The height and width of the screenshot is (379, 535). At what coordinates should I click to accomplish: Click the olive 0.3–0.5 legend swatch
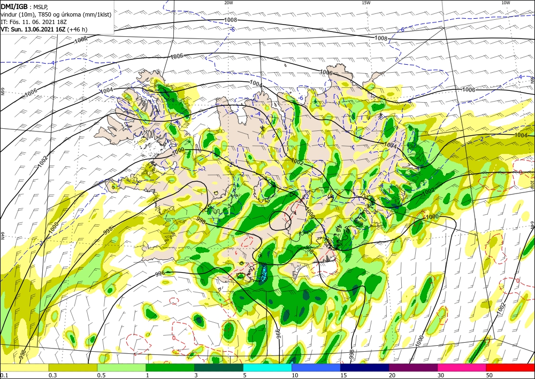(x=73, y=368)
